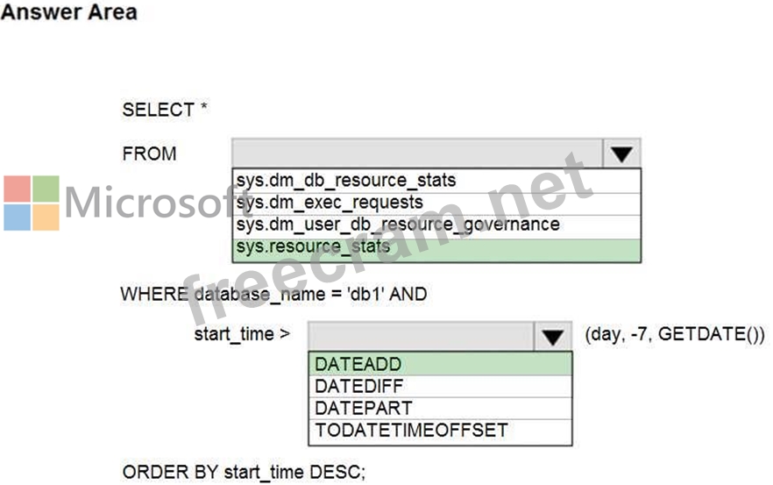Select the highlighted sys.resource_stats option
The height and width of the screenshot is (485, 773).
coord(313,247)
